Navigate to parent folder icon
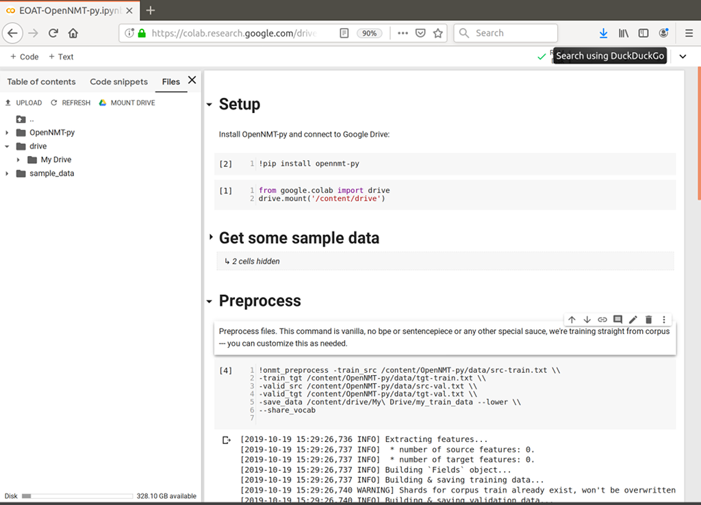The image size is (701, 505). tap(21, 119)
